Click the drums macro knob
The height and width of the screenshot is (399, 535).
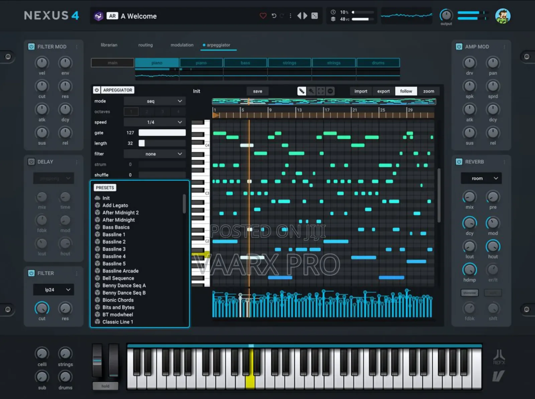[65, 377]
